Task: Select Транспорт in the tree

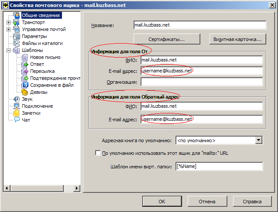Action: click(33, 23)
